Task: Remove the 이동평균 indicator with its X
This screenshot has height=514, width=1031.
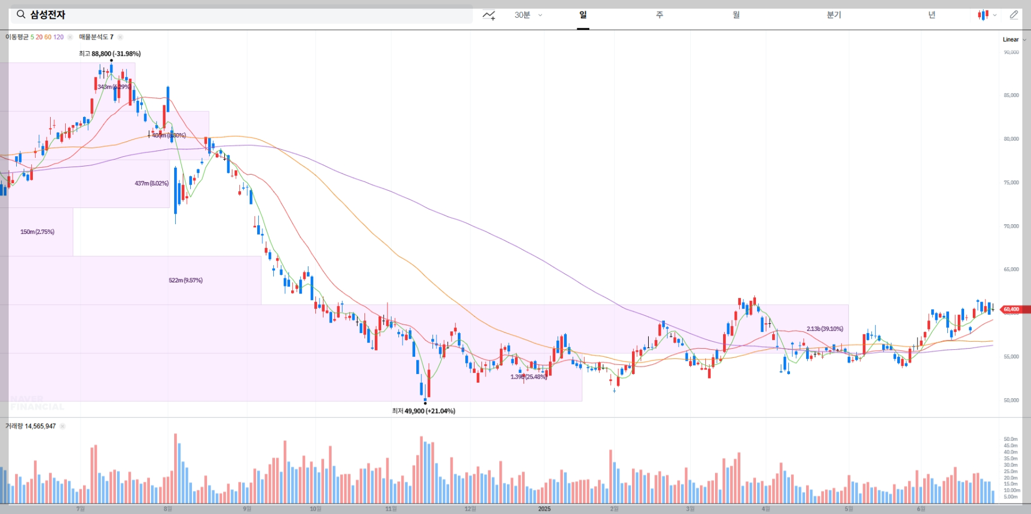Action: [70, 37]
